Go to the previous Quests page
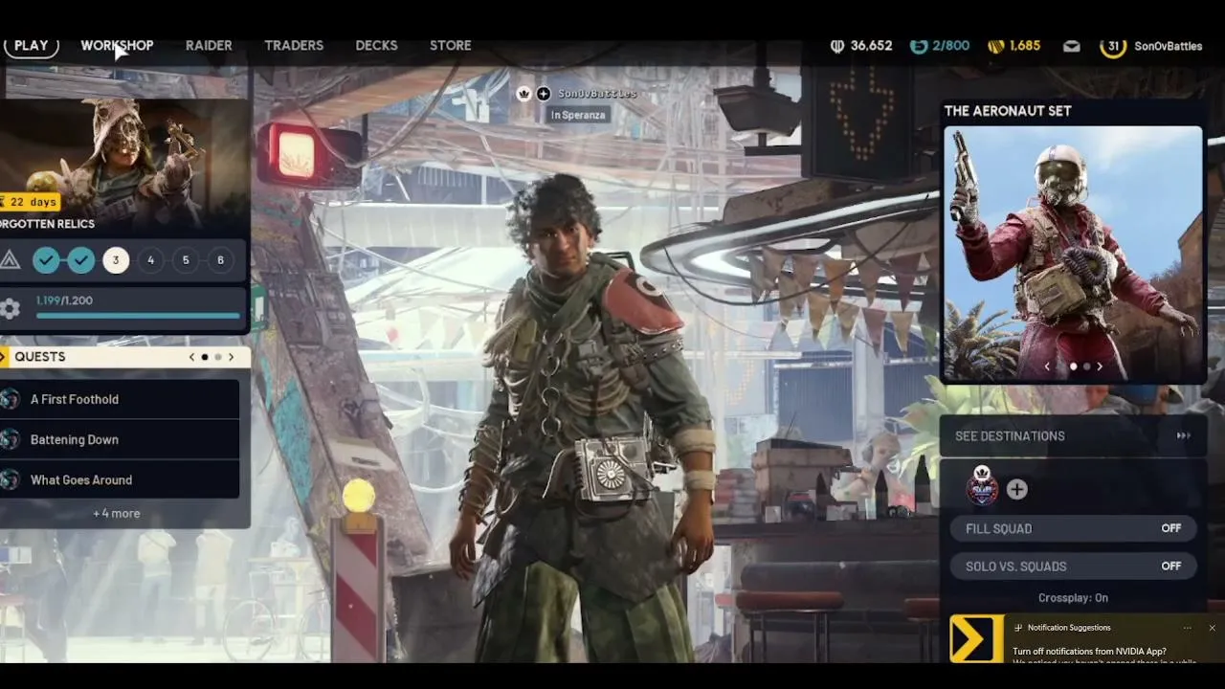 click(x=191, y=357)
